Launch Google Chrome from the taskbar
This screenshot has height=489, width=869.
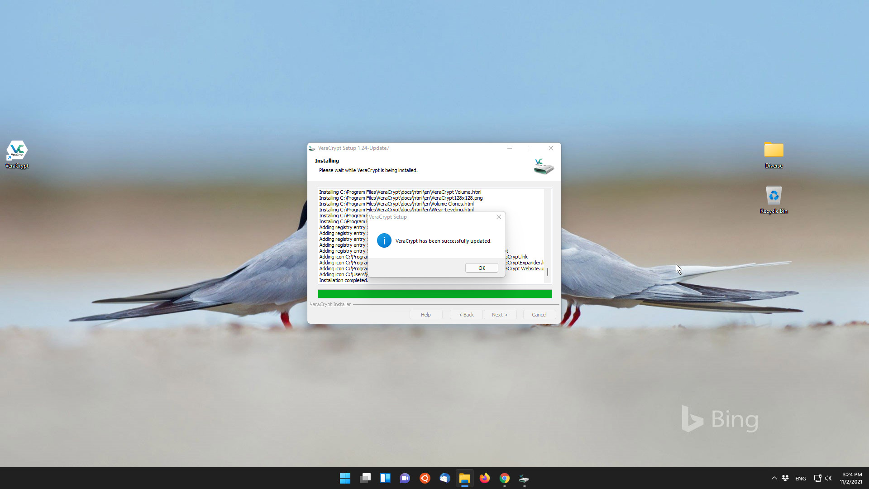(x=505, y=478)
